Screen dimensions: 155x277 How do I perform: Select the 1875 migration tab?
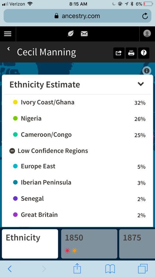coord(137,244)
